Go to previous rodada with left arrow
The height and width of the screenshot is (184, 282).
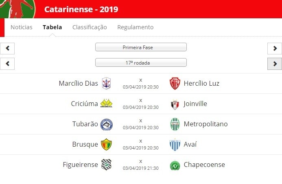[x=7, y=64]
